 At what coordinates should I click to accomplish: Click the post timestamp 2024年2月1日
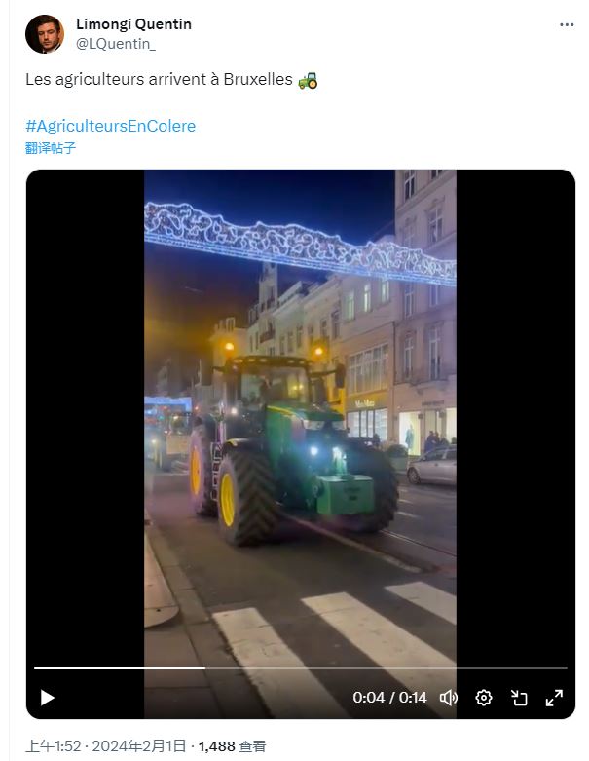(x=138, y=745)
